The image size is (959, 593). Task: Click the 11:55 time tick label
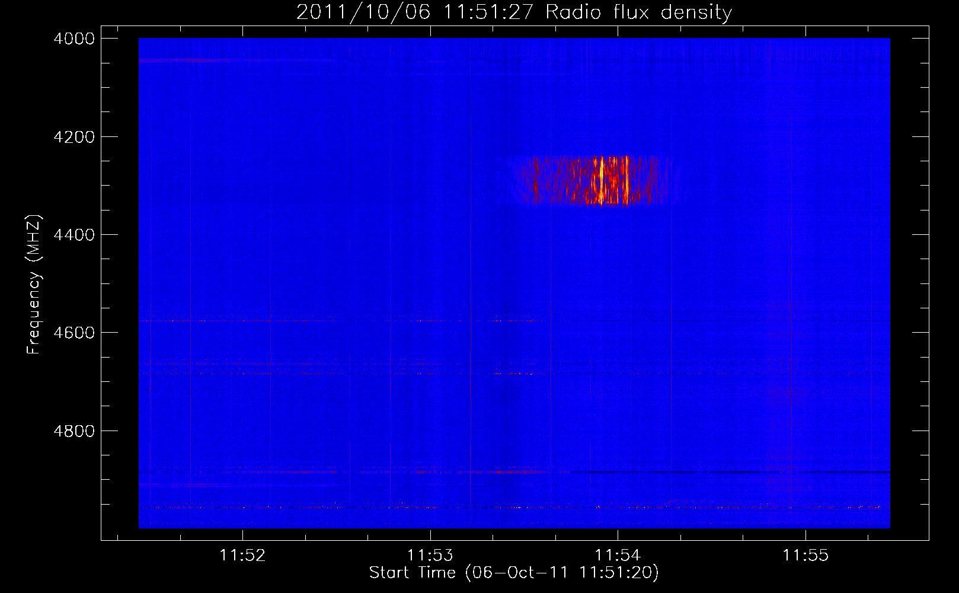coord(805,555)
